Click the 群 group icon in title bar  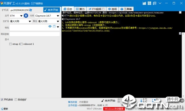[x=154, y=3]
